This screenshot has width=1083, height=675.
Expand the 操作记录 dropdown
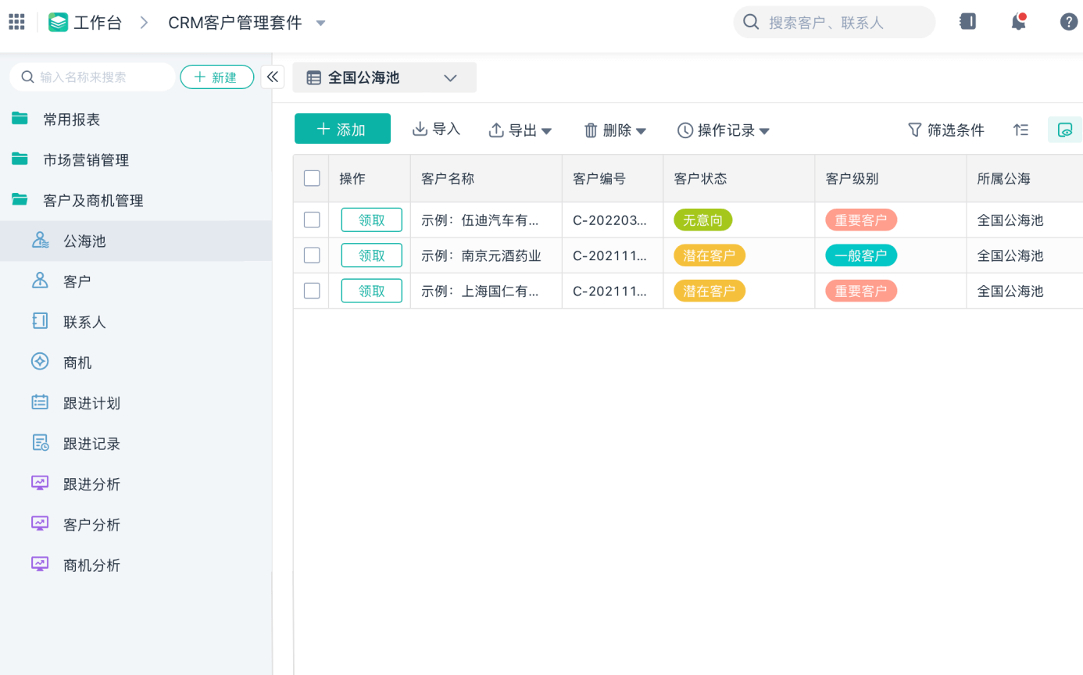click(764, 131)
